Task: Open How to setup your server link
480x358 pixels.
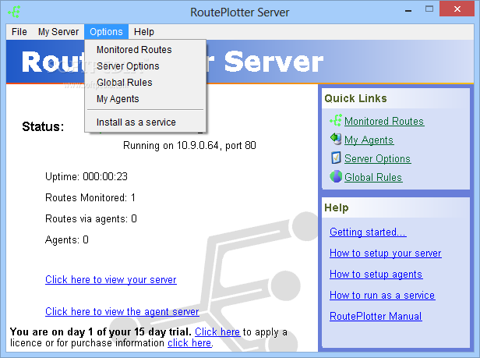Action: [386, 253]
